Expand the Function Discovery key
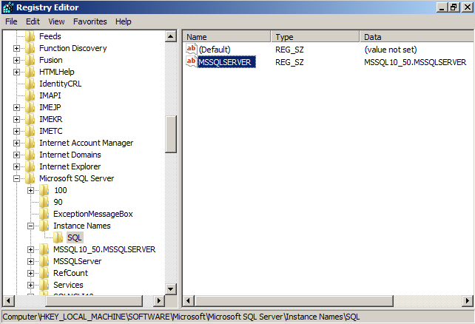Screen dimensions: 475x324 click(x=17, y=48)
